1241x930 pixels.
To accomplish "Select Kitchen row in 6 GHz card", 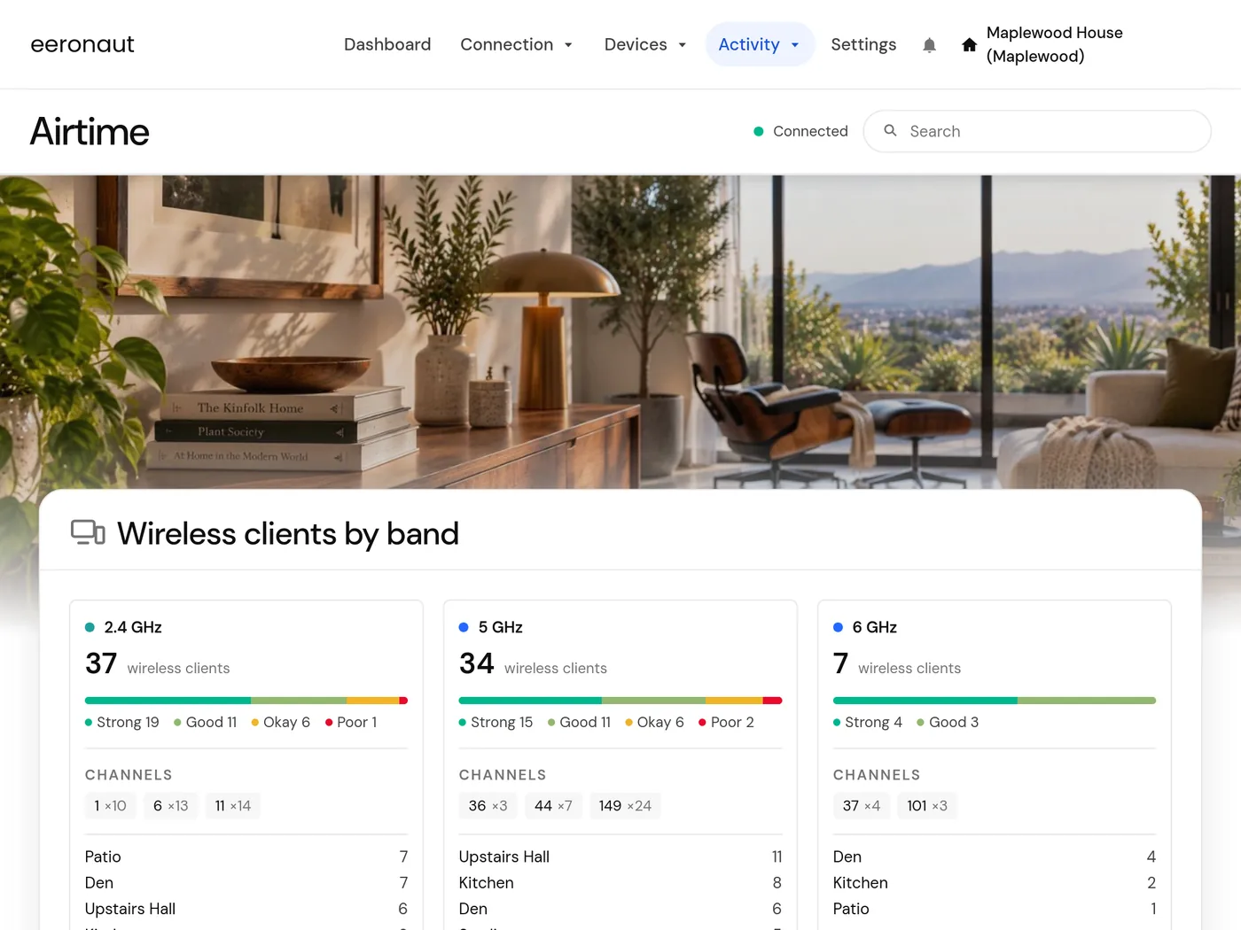I will coord(995,883).
